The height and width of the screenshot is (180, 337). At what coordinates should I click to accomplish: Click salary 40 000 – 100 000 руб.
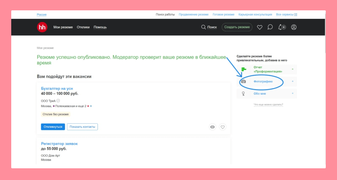pos(59,94)
